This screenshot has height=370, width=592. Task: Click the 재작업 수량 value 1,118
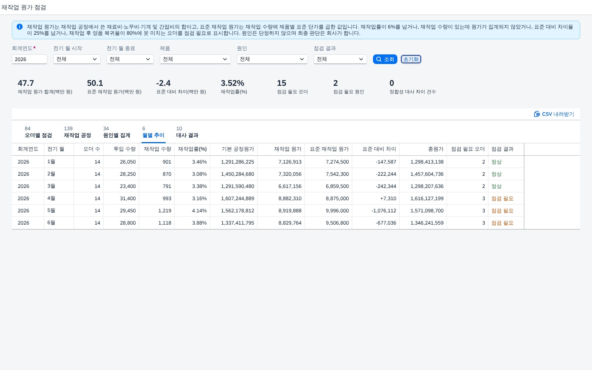pos(165,223)
